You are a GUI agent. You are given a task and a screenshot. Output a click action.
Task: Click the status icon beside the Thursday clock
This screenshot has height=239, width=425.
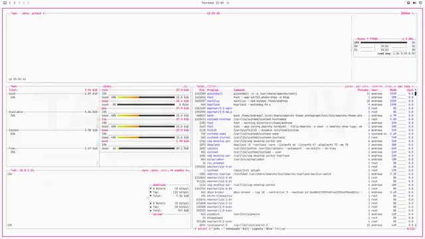228,3
